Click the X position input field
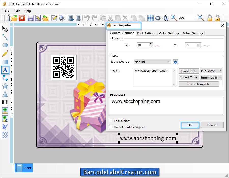The image size is (229, 178). pyautogui.click(x=143, y=45)
